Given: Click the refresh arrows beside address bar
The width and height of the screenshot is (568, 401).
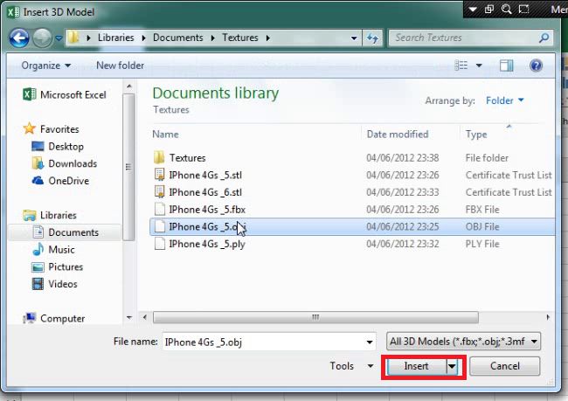Looking at the screenshot, I should pyautogui.click(x=373, y=38).
